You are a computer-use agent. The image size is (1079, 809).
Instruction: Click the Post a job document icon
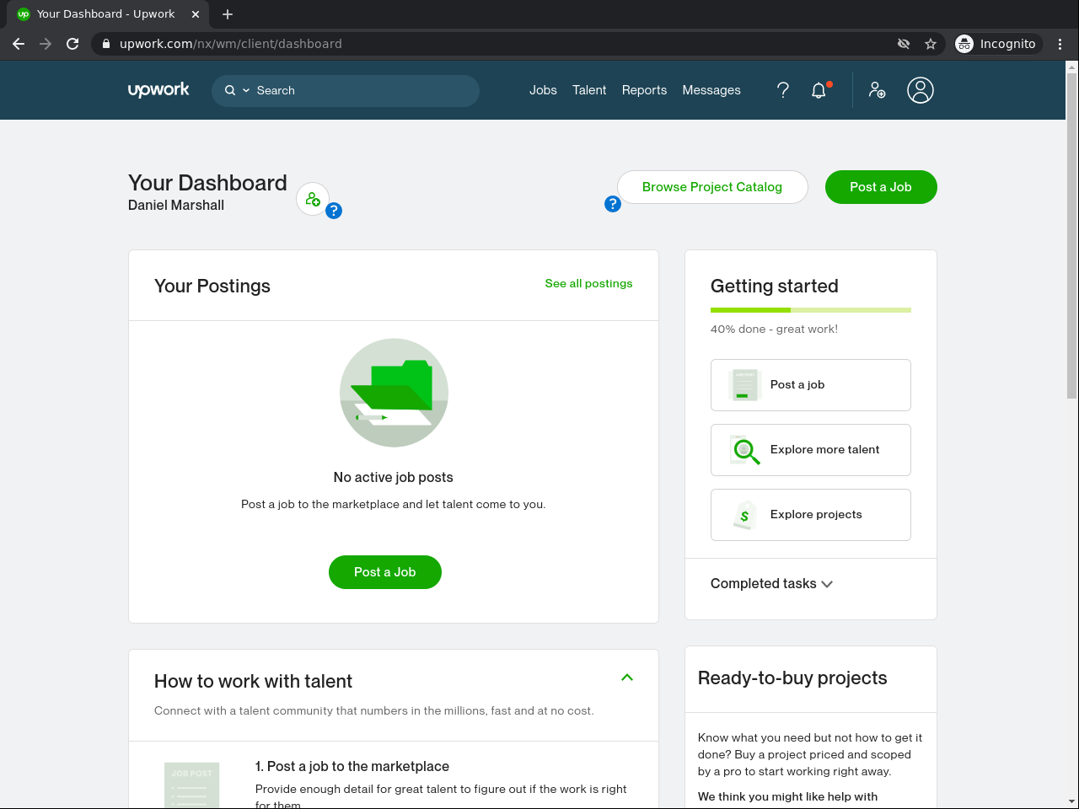point(744,385)
